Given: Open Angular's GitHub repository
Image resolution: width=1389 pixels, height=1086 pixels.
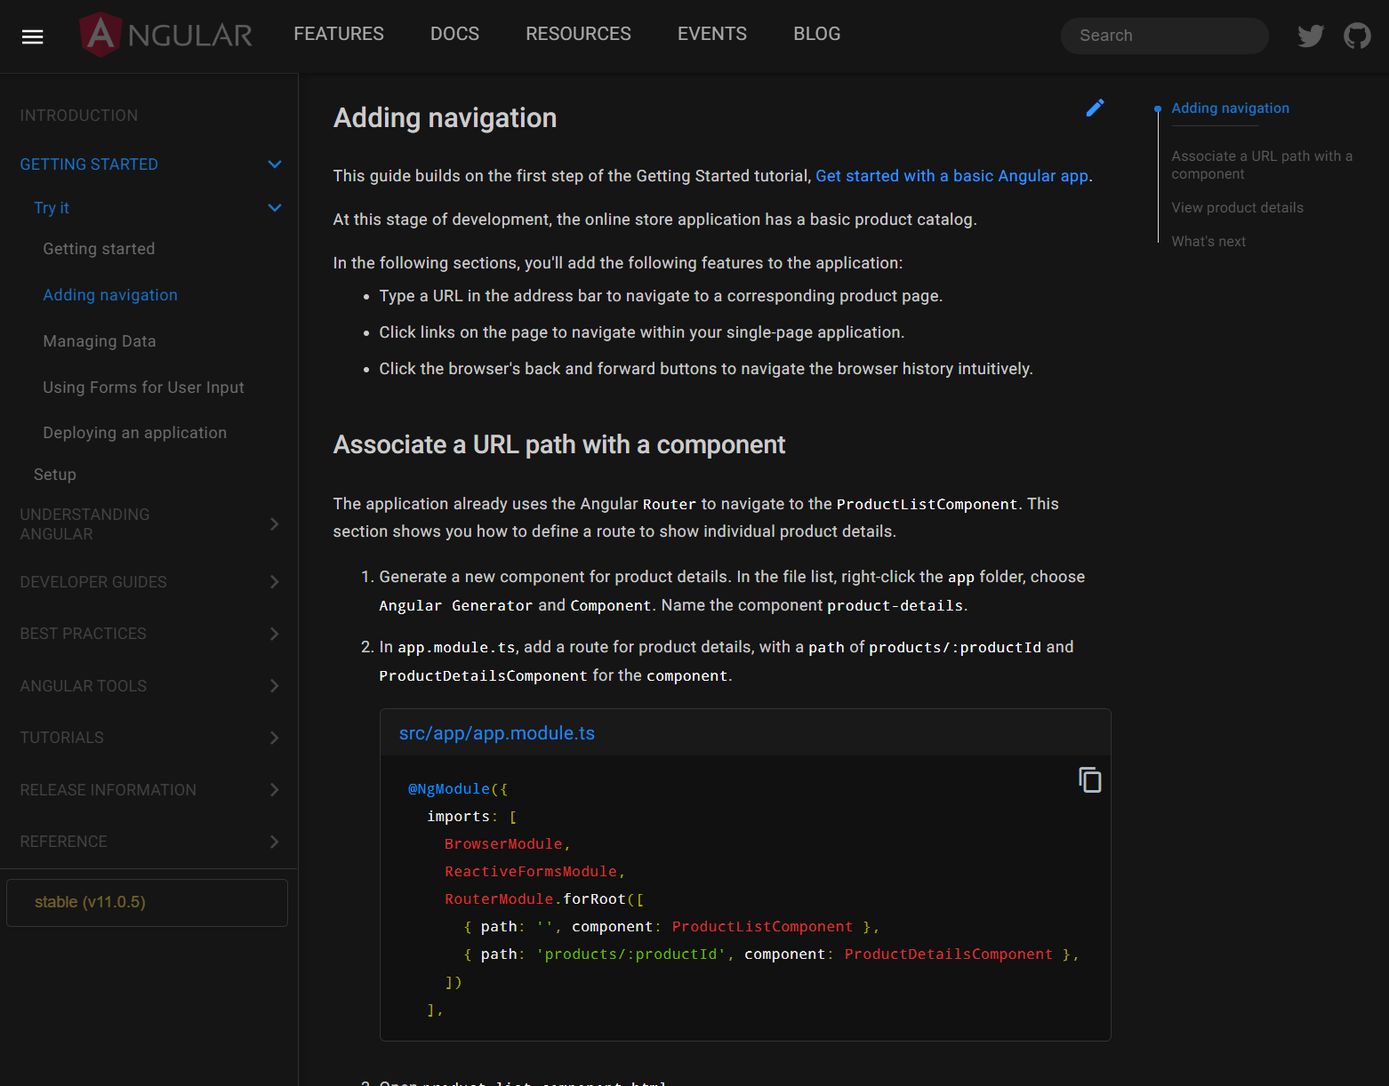Looking at the screenshot, I should point(1357,36).
